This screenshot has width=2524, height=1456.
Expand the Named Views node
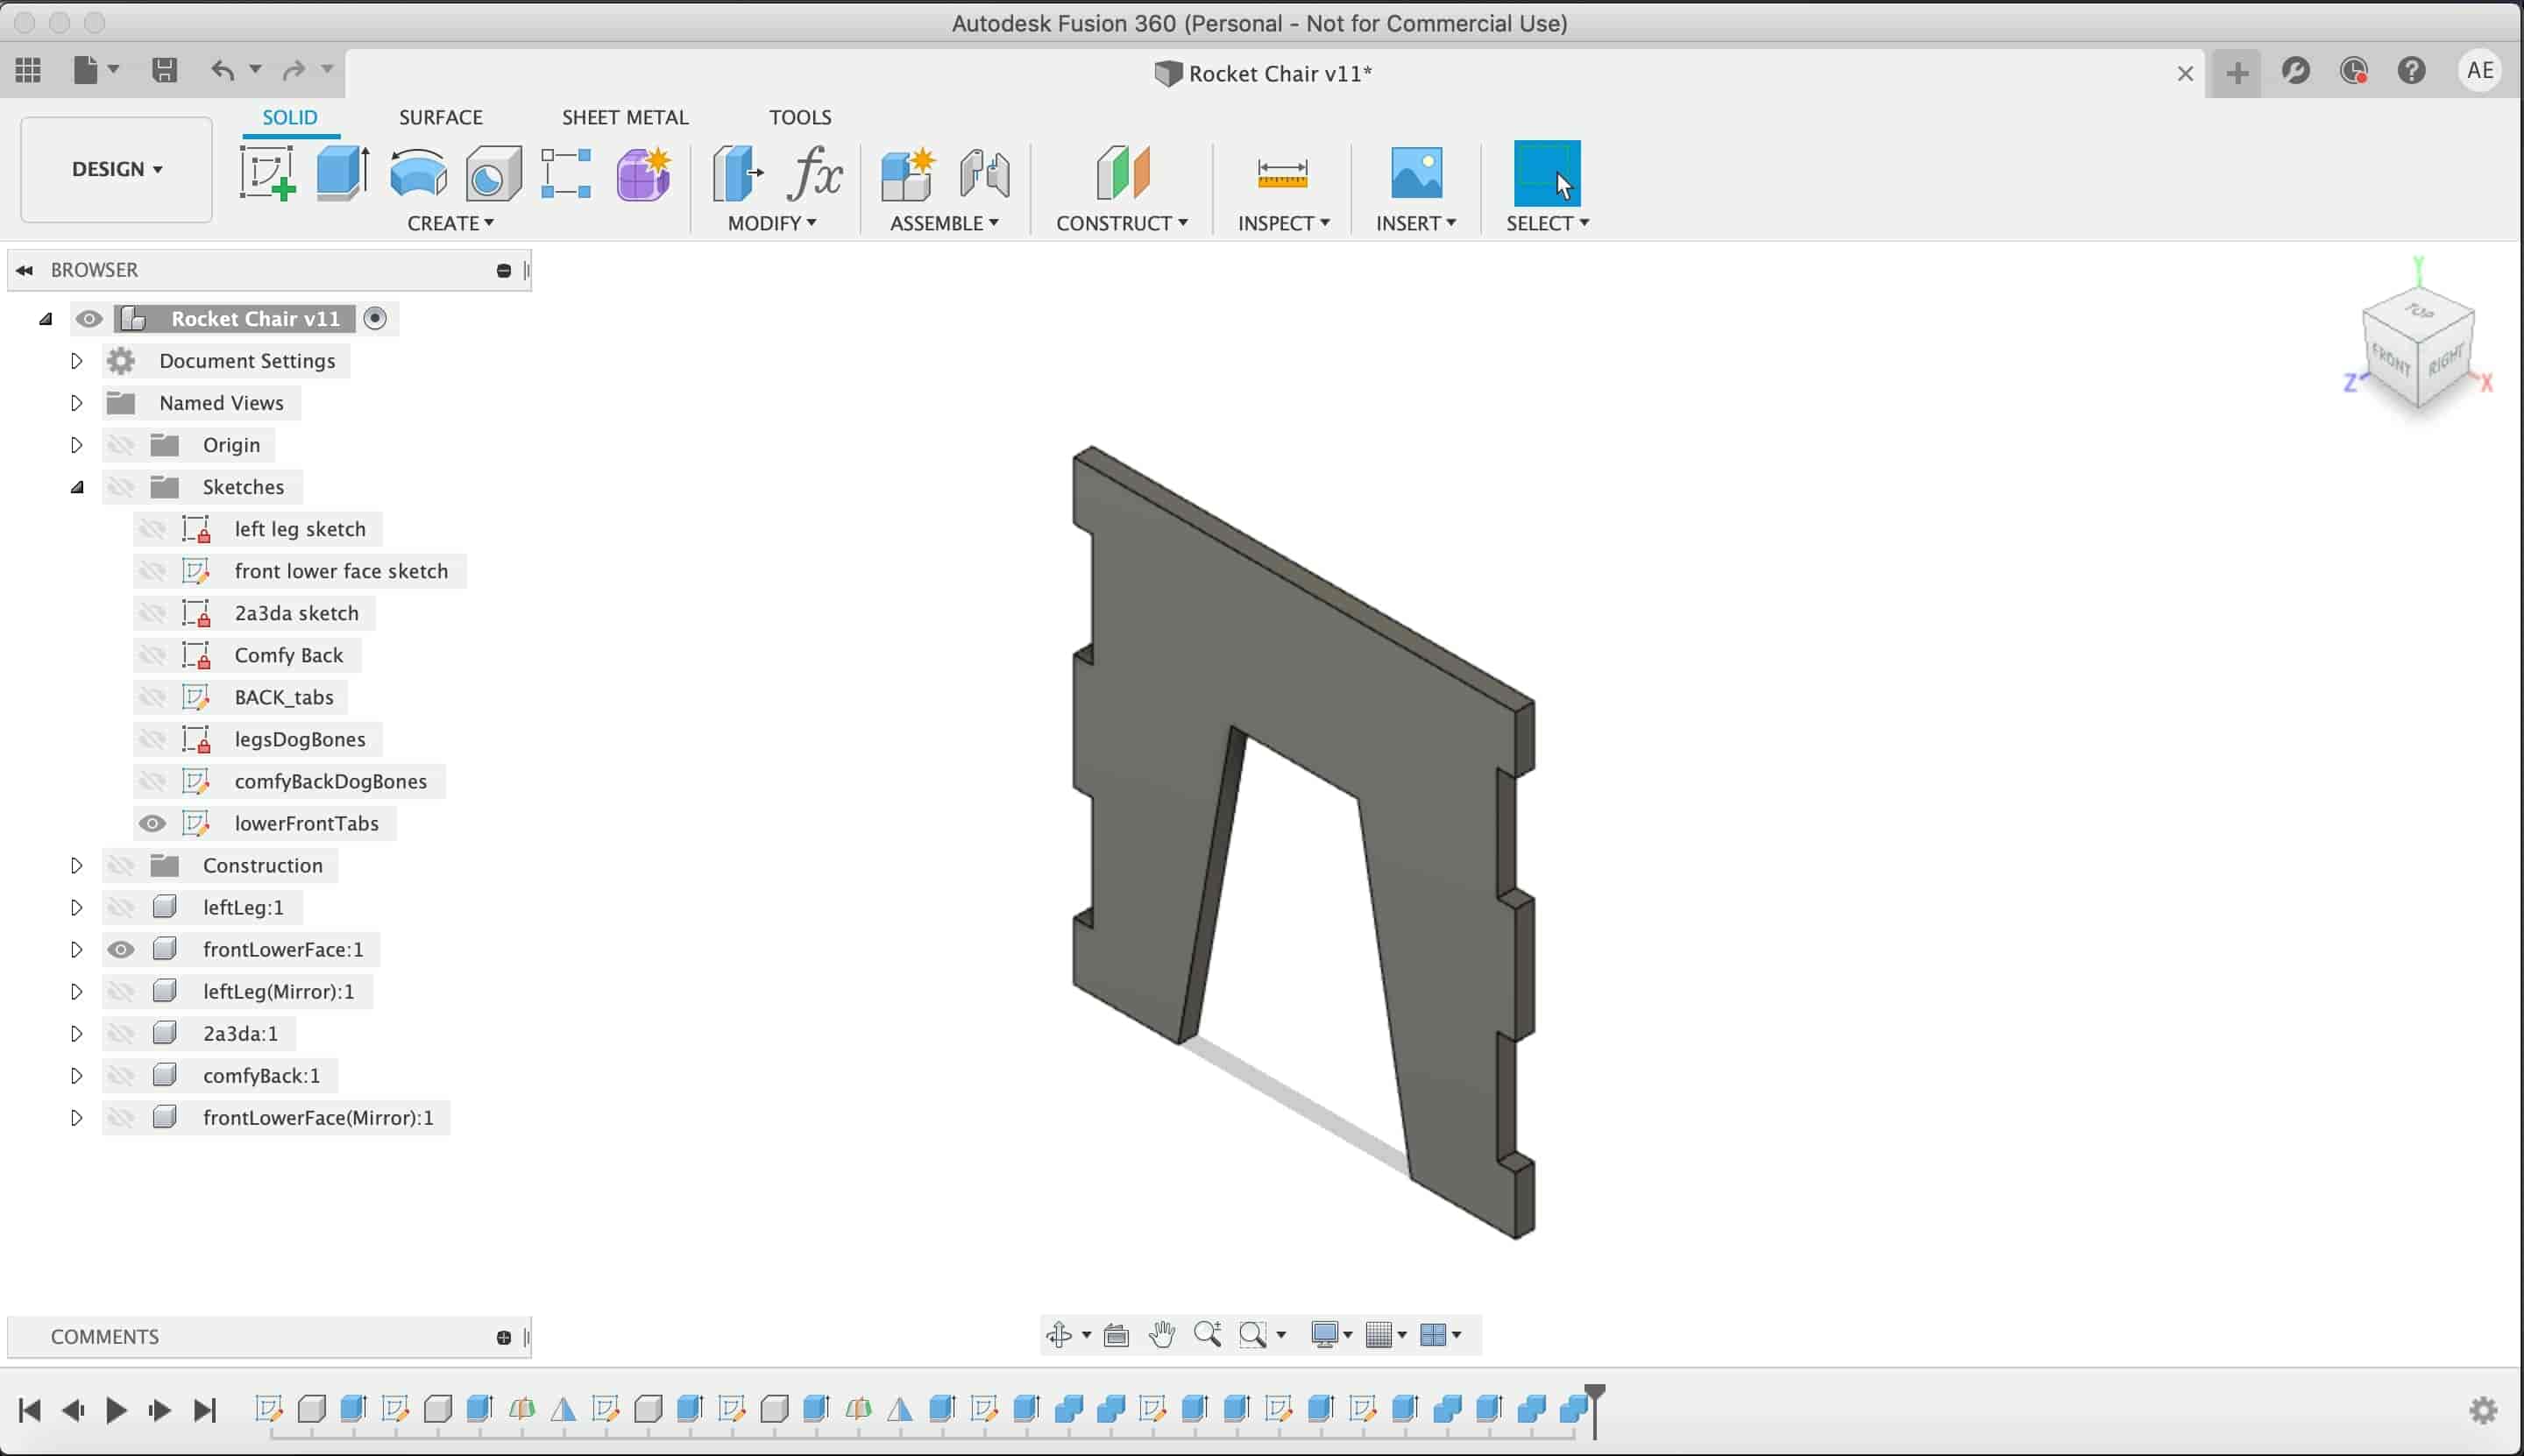[76, 403]
